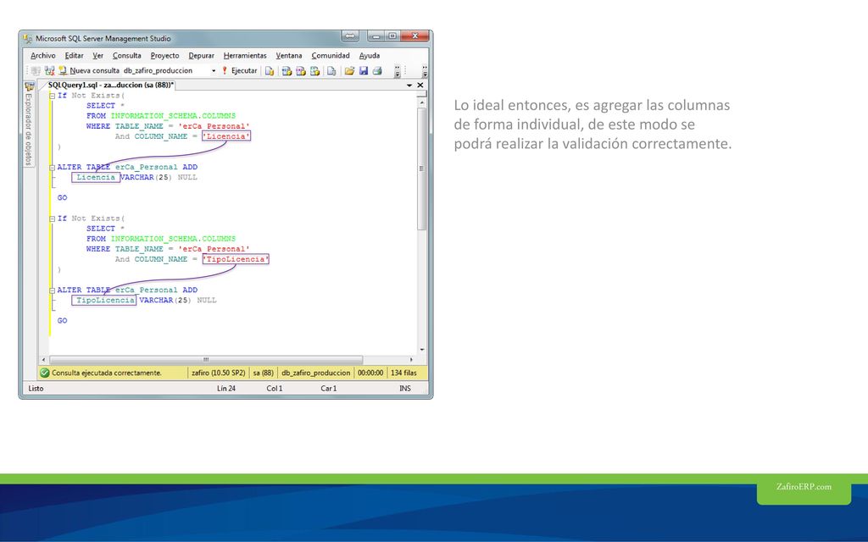This screenshot has width=868, height=542.
Task: Click the 'INS' insert mode indicator
Action: (405, 389)
